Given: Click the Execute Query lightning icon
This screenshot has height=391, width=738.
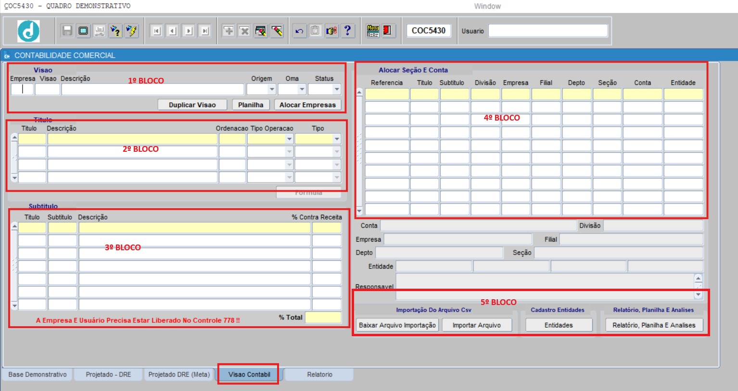Looking at the screenshot, I should 131,31.
